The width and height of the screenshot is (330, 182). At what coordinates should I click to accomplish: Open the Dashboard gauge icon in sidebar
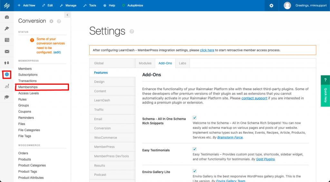pos(7,17)
